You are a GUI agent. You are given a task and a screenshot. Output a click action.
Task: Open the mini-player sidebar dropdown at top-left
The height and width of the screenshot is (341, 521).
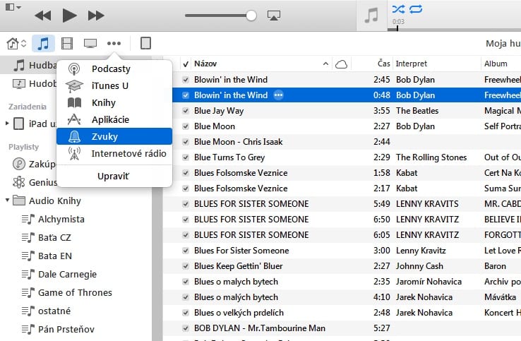coord(13,7)
